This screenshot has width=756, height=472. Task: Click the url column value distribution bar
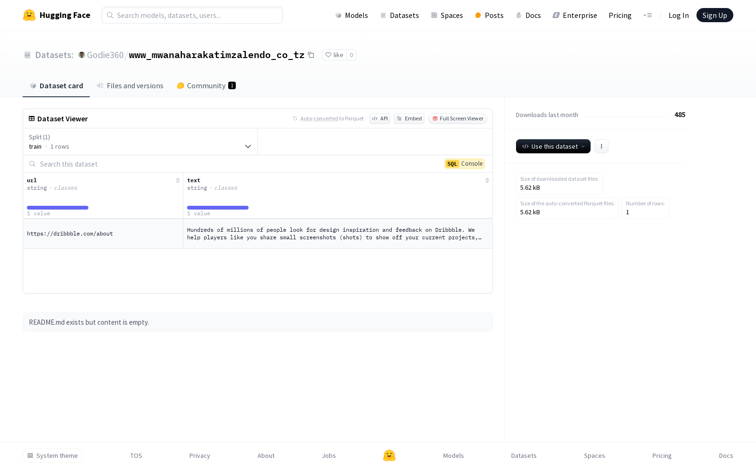point(58,208)
